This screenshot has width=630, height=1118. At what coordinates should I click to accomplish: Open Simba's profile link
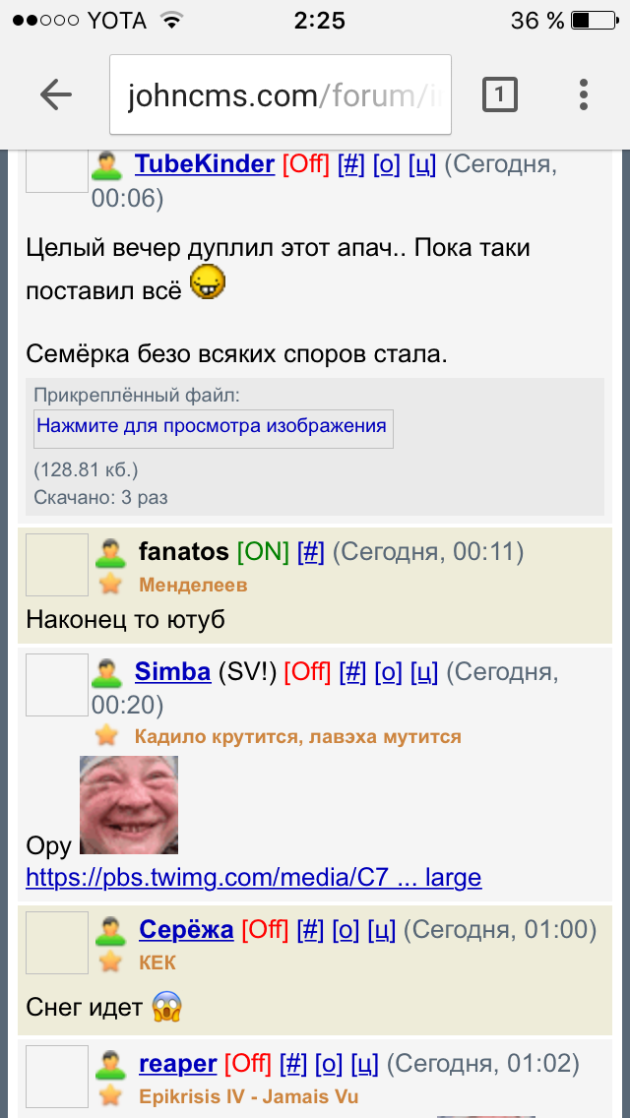172,671
